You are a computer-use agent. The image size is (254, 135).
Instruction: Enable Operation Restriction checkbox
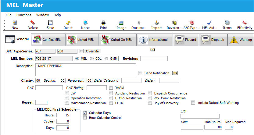67,98
